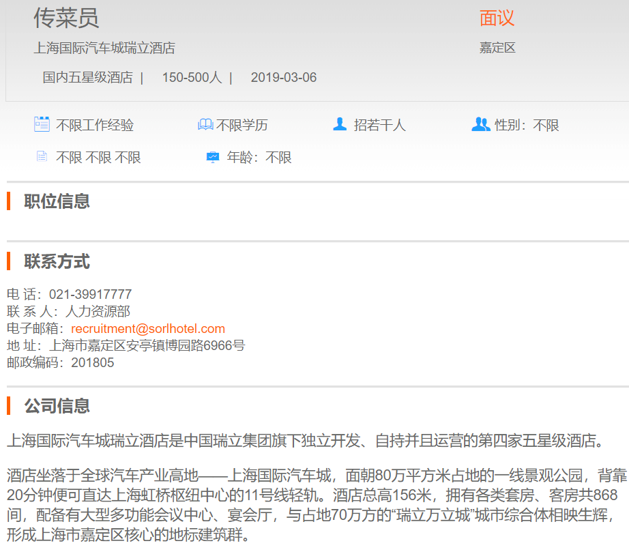The image size is (629, 552).
Task: Click the address 上海市嘉定区安亭镇博园路6966号
Action: pyautogui.click(x=147, y=345)
